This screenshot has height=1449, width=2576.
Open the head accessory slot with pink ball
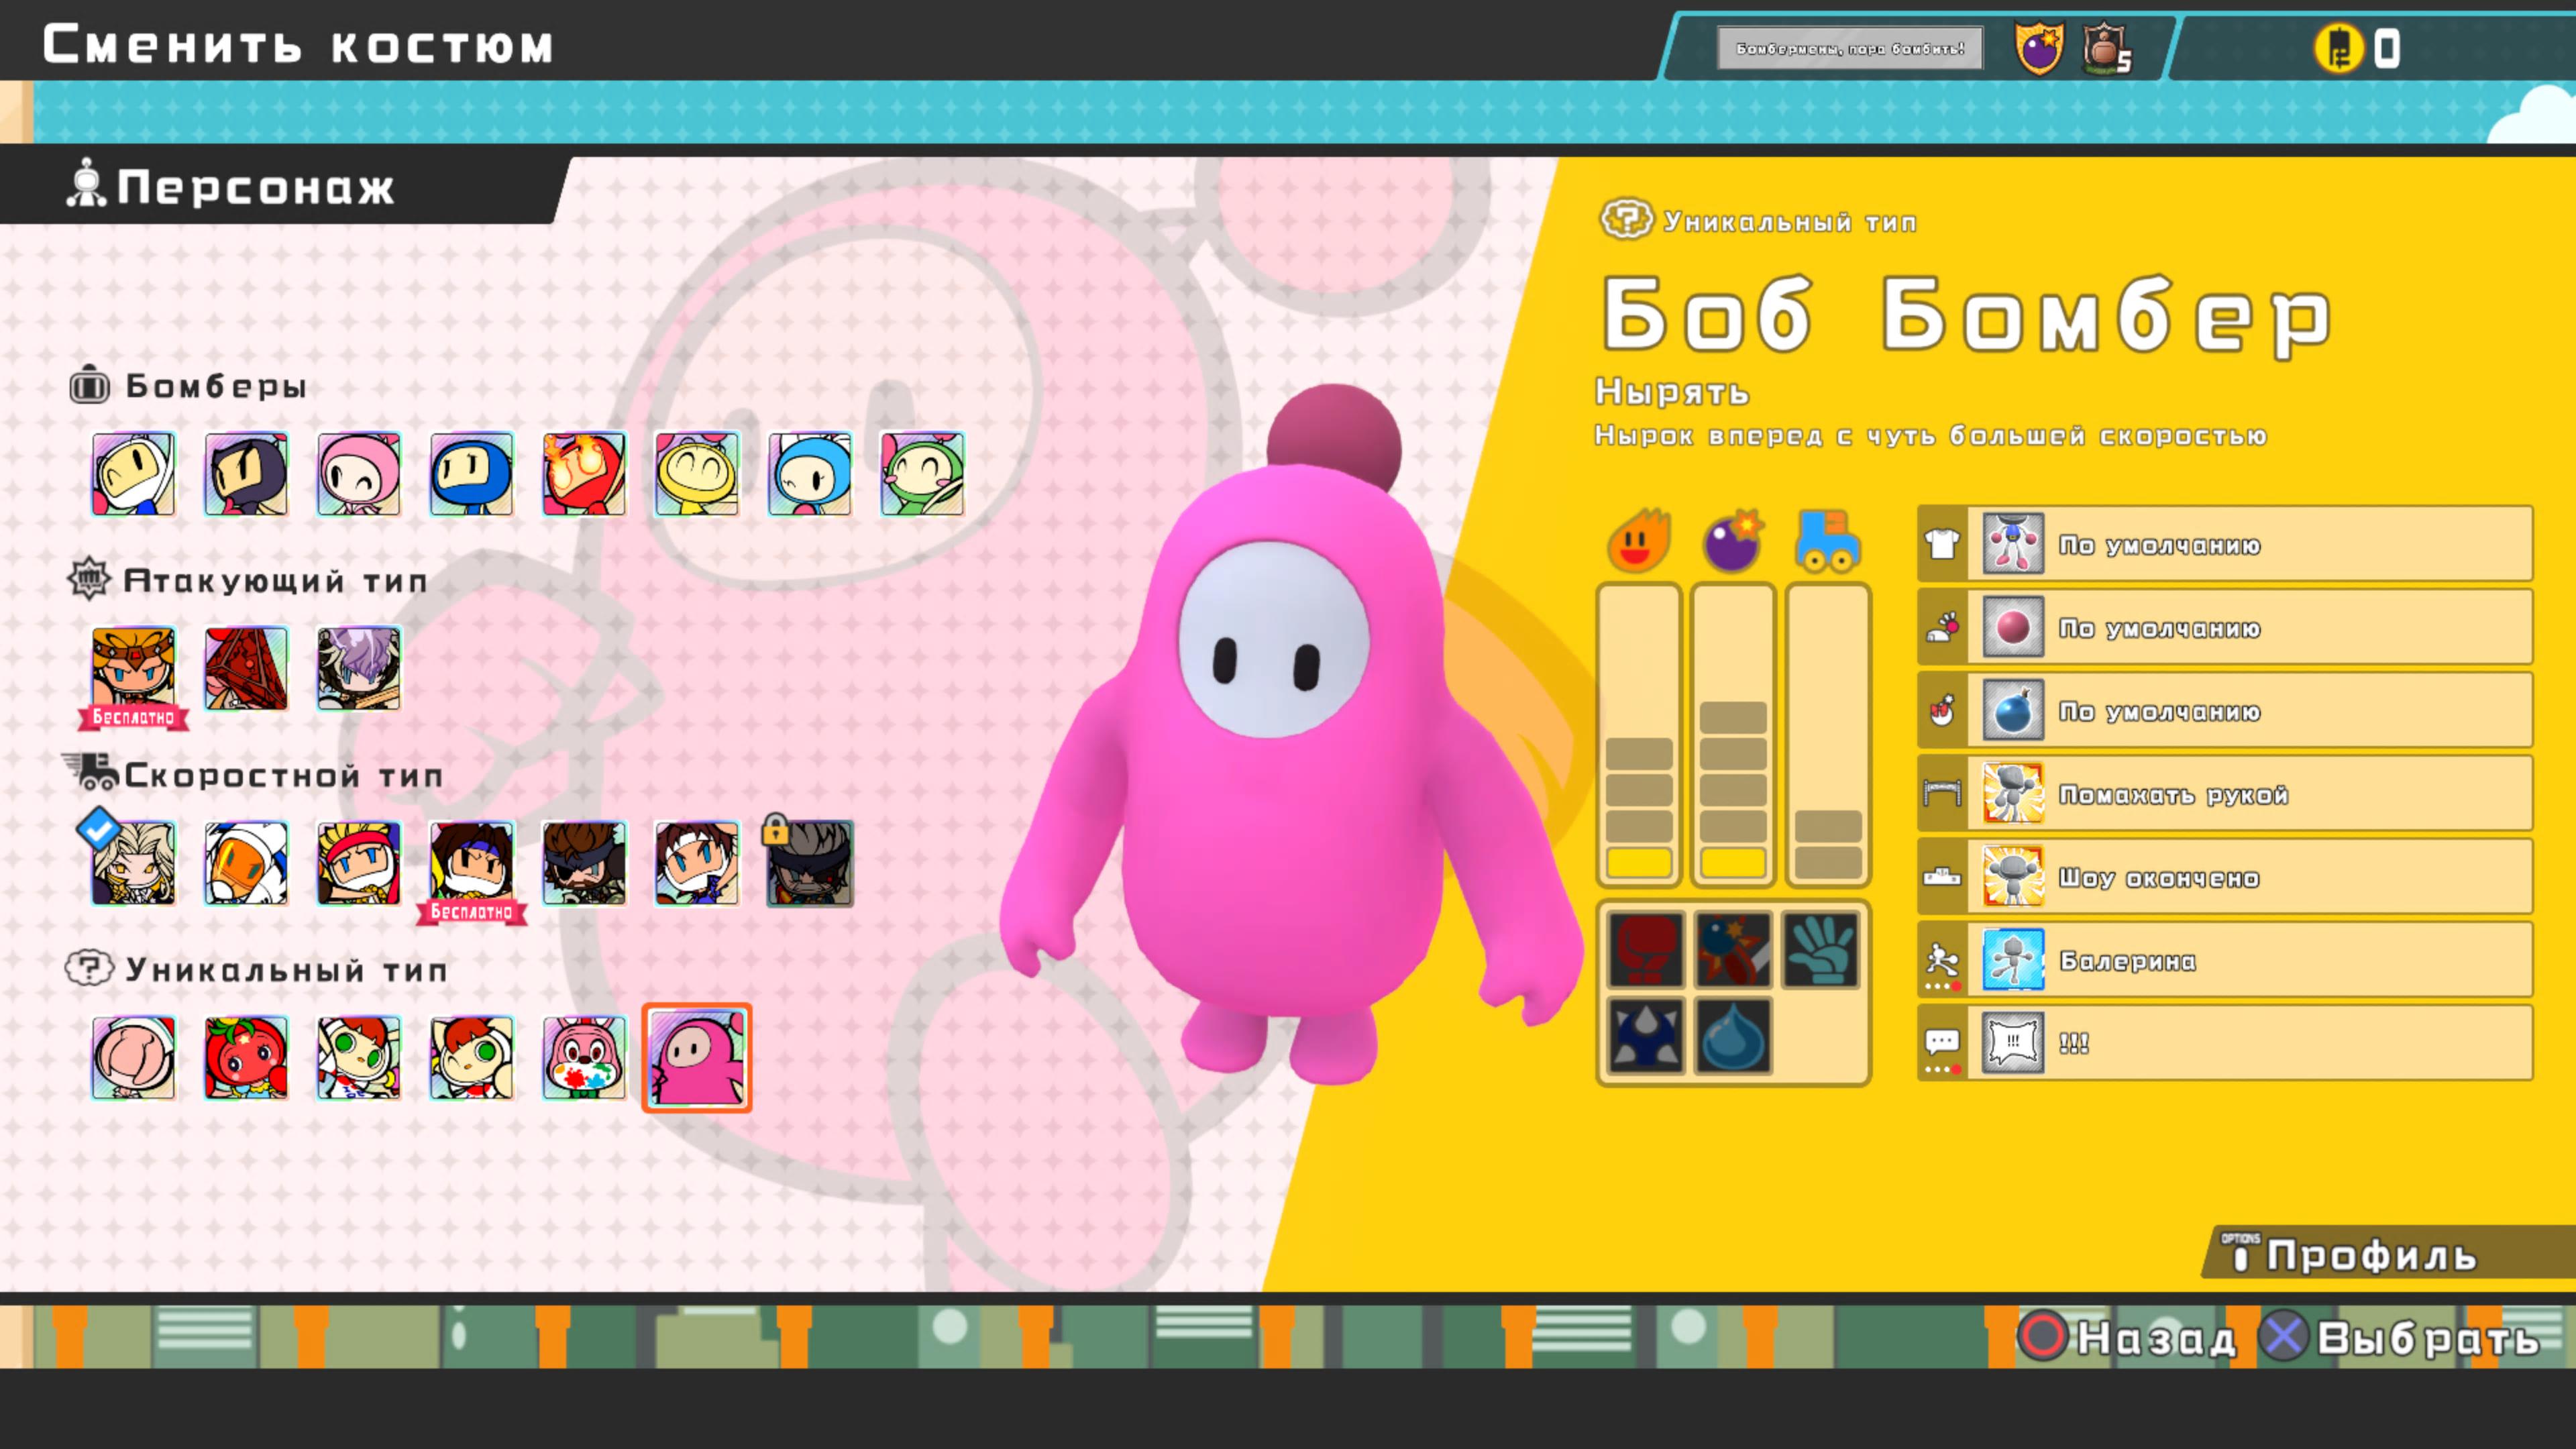coord(2225,627)
